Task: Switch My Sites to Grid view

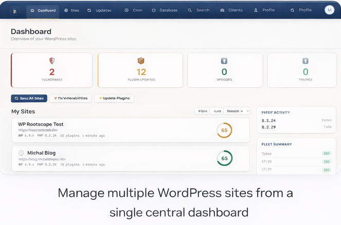Action: 202,111
